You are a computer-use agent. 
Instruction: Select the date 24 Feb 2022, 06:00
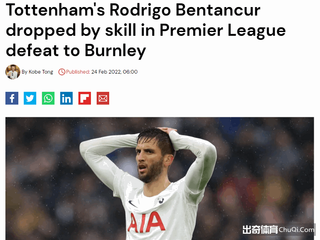pyautogui.click(x=115, y=72)
